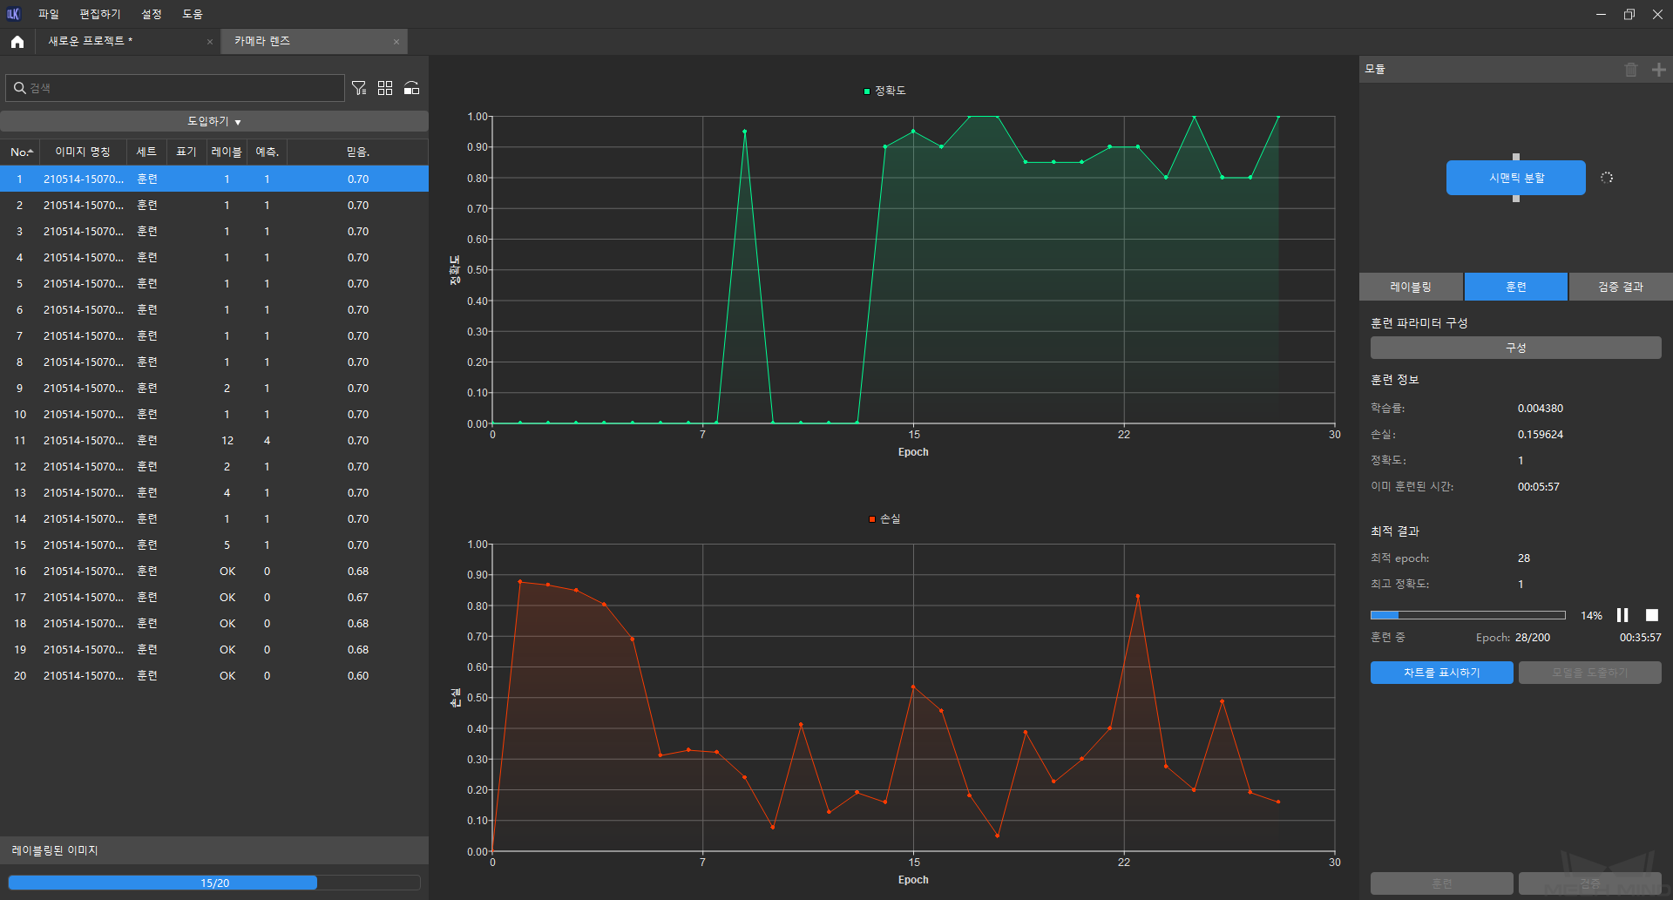Open the 설정 menu
This screenshot has width=1673, height=900.
pyautogui.click(x=152, y=14)
